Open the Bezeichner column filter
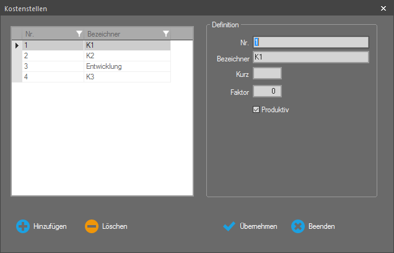The image size is (394, 253). tap(165, 33)
